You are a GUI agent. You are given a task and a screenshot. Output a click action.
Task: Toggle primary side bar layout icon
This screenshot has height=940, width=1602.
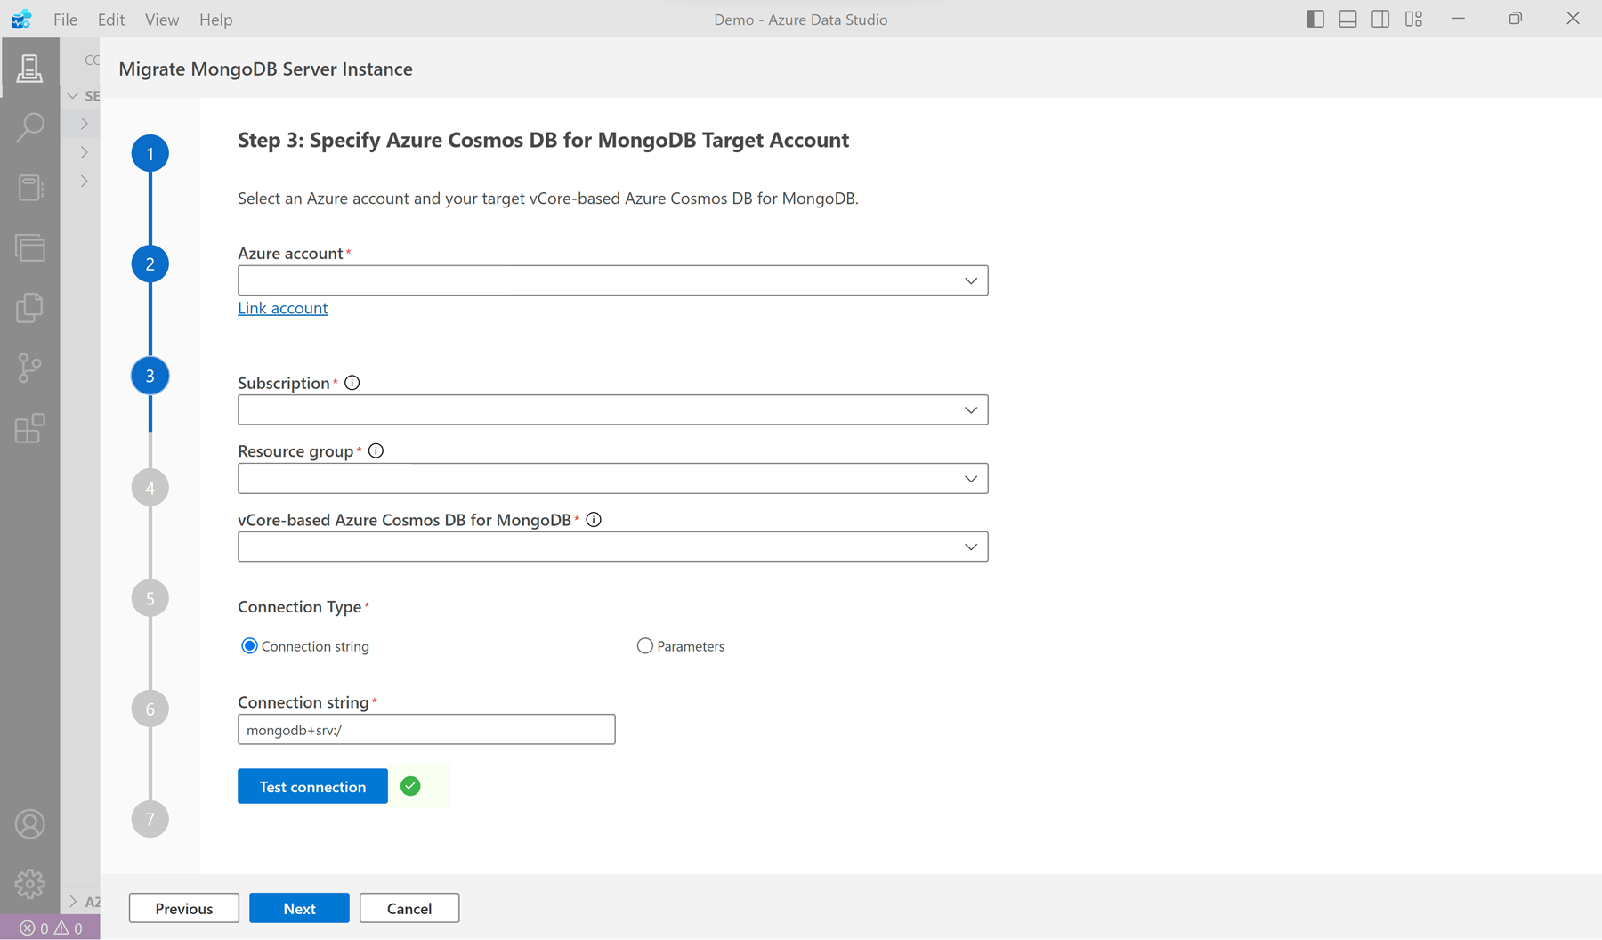[1315, 19]
